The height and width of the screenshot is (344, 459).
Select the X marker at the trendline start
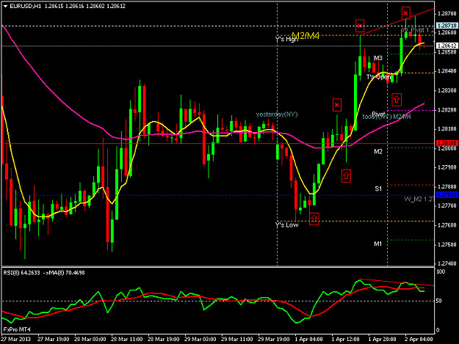click(x=360, y=26)
